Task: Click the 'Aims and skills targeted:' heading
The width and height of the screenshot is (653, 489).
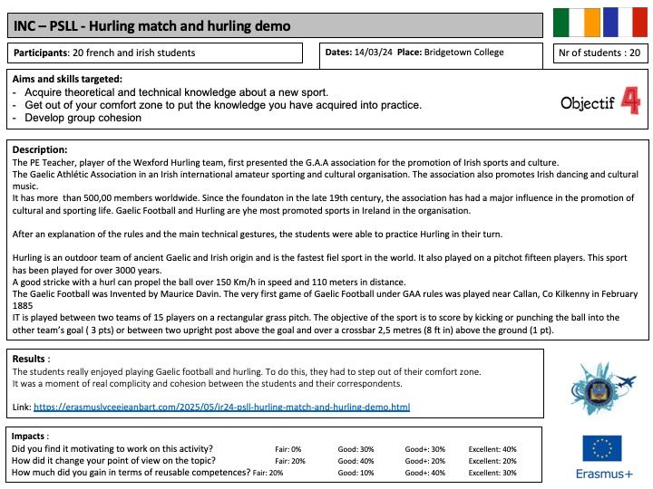Action: pos(67,79)
